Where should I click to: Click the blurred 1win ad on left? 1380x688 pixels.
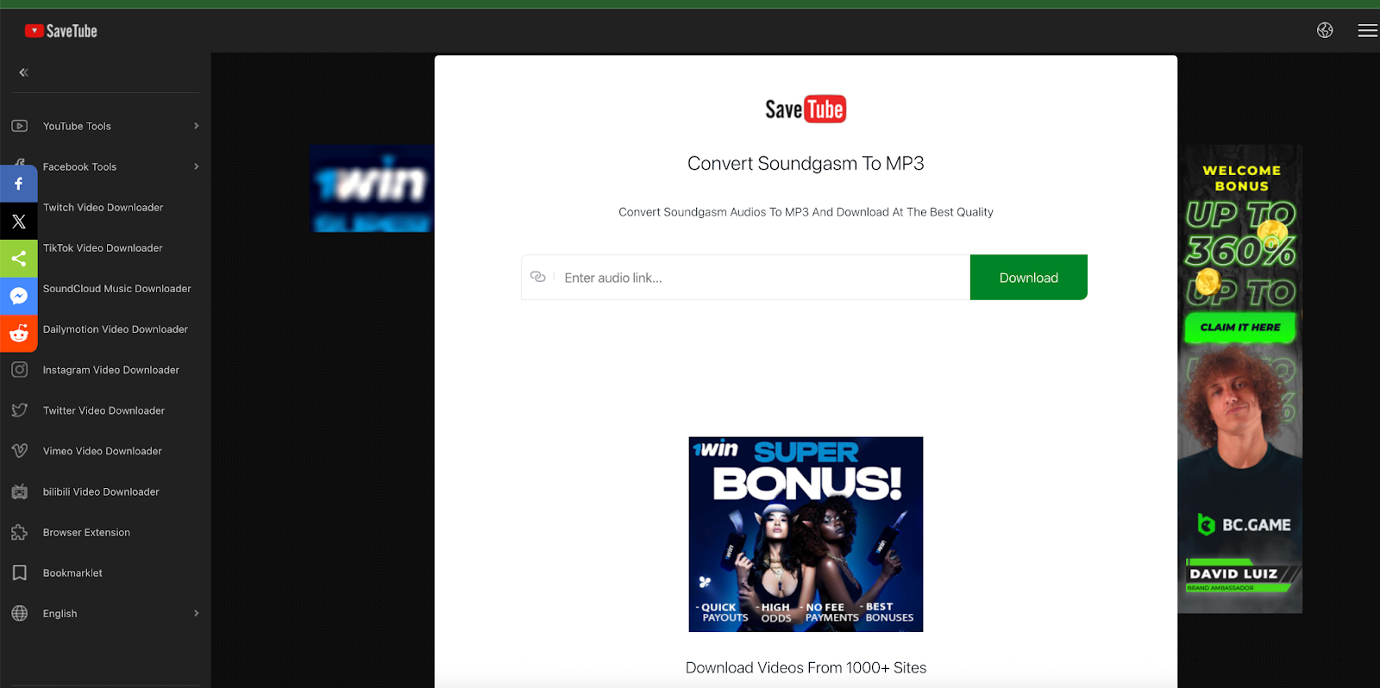373,189
